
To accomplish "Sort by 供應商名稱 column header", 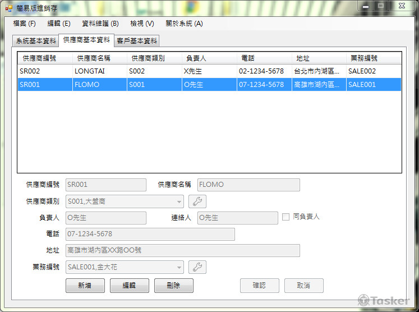I will click(99, 58).
